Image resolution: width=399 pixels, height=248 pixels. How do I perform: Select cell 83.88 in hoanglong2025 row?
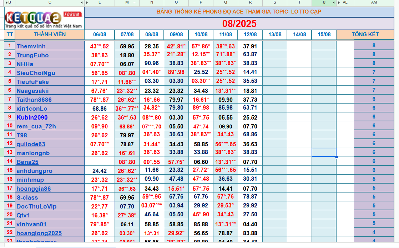[x=250, y=233]
